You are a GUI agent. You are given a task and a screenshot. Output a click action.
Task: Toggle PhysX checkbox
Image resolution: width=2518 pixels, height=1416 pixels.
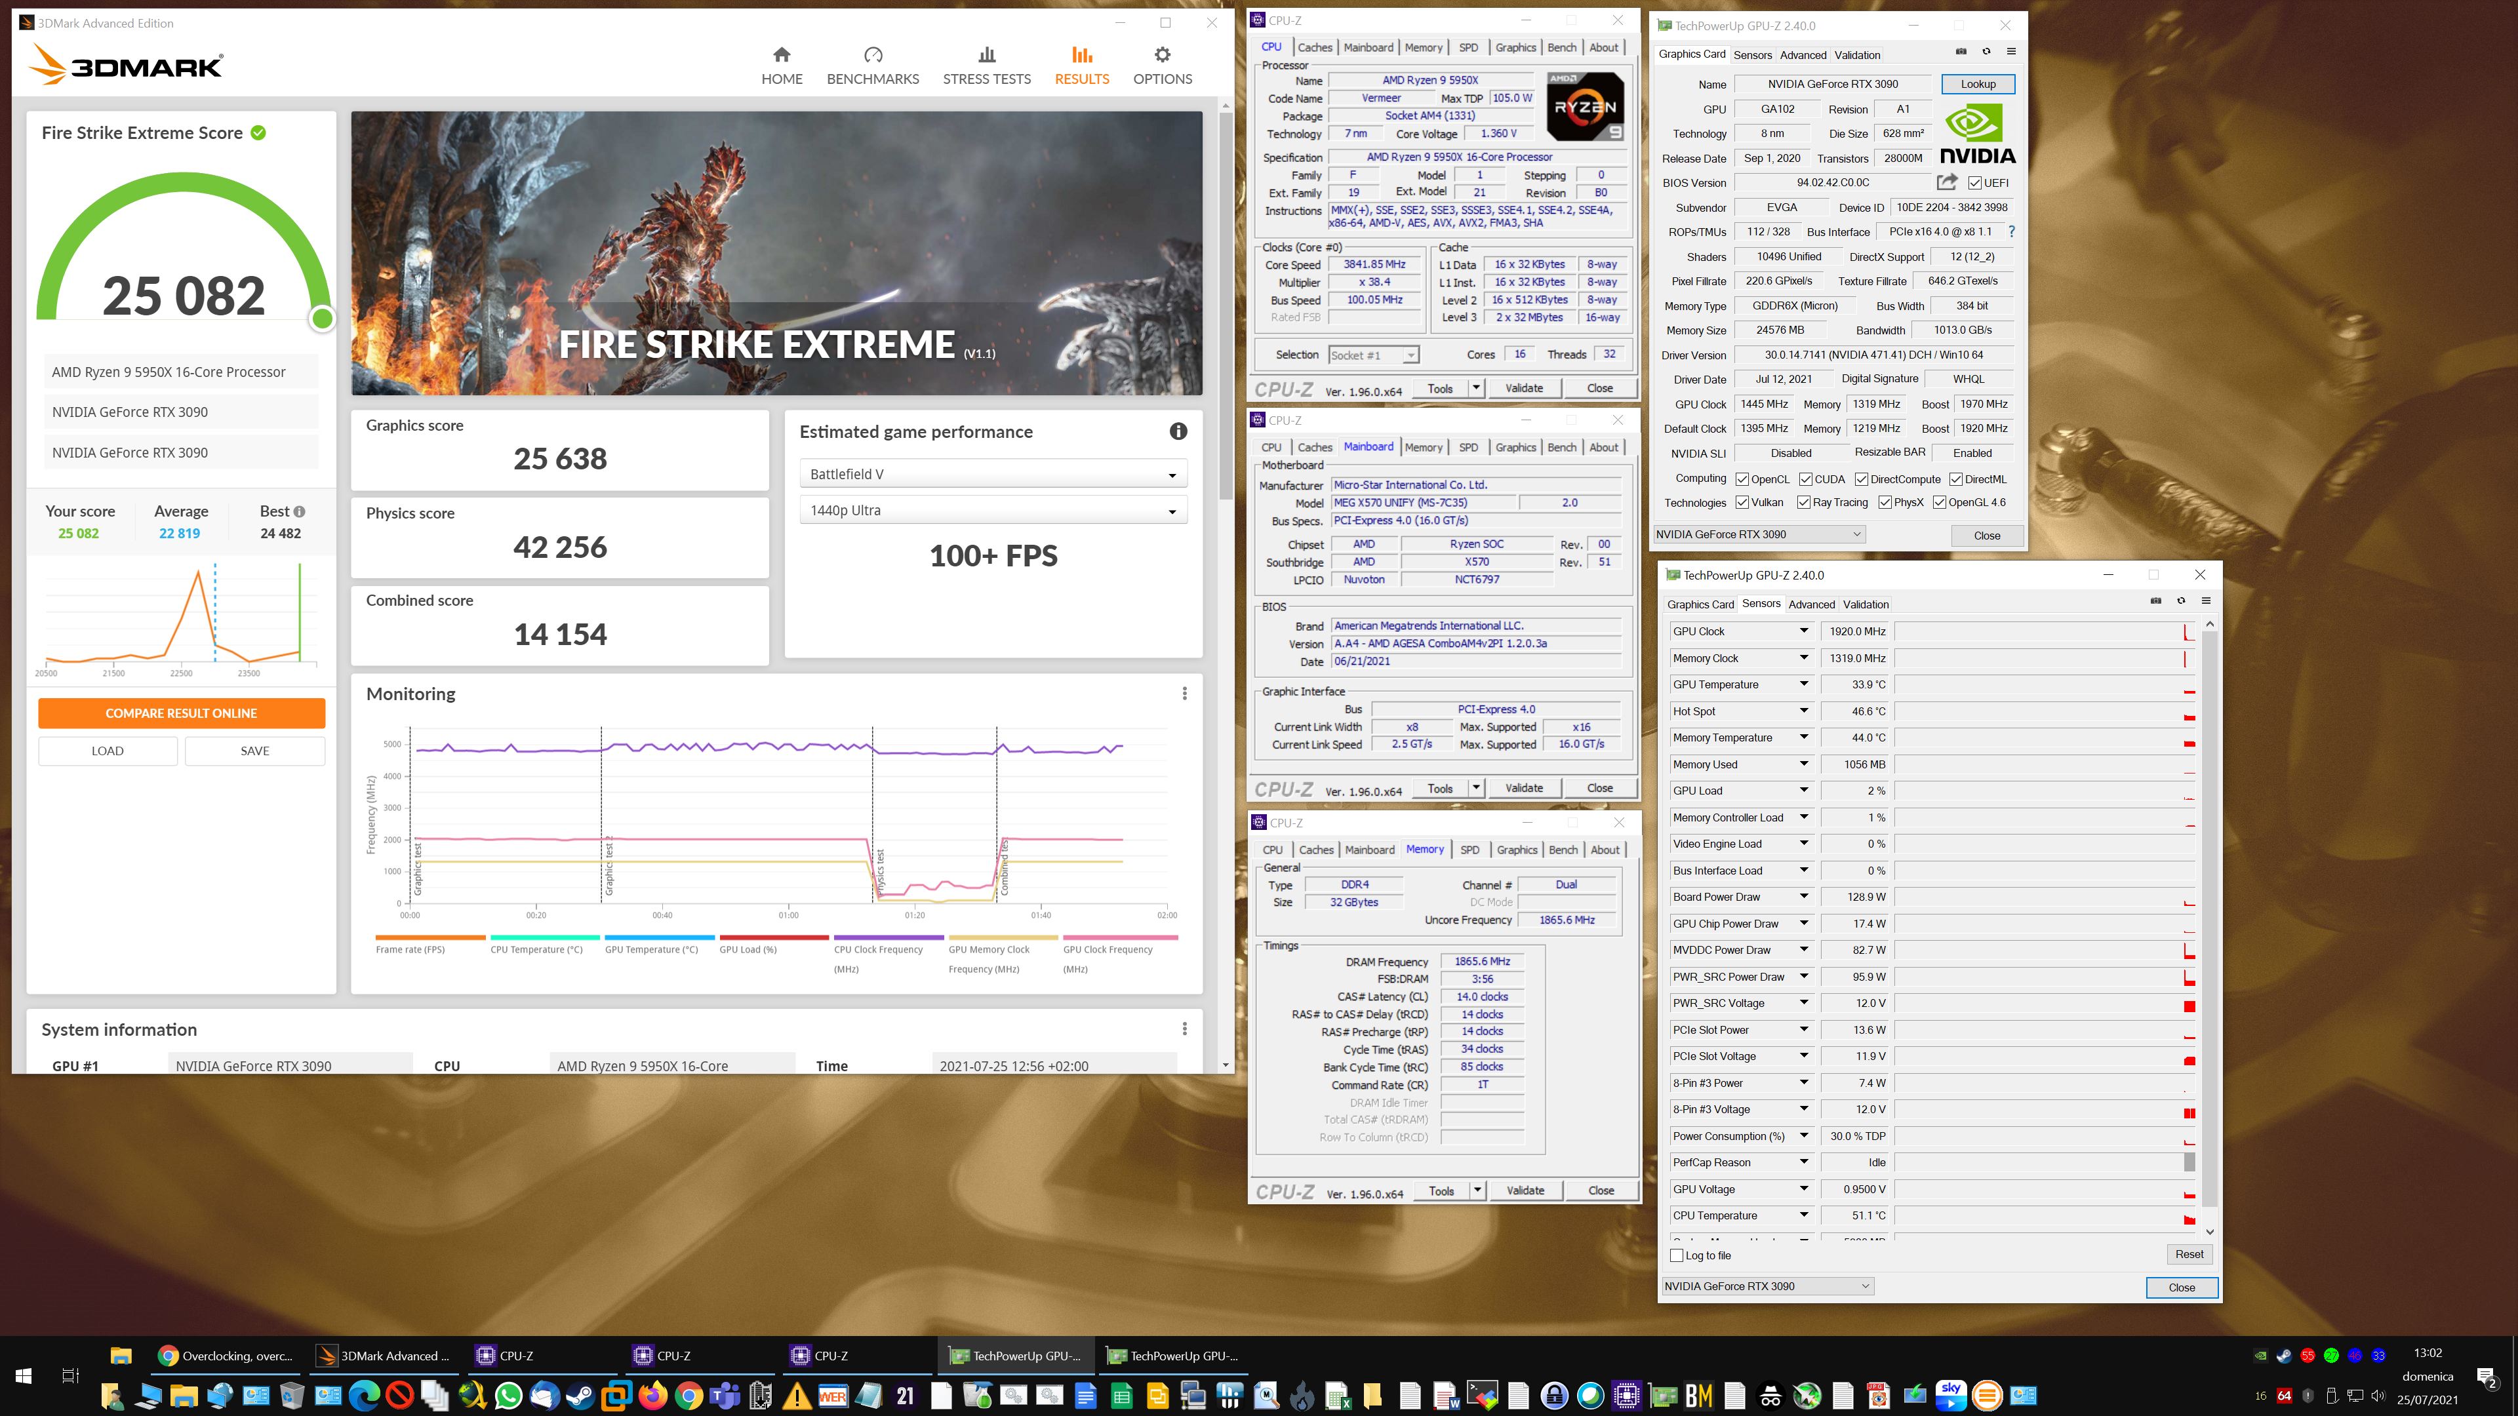pos(1884,502)
